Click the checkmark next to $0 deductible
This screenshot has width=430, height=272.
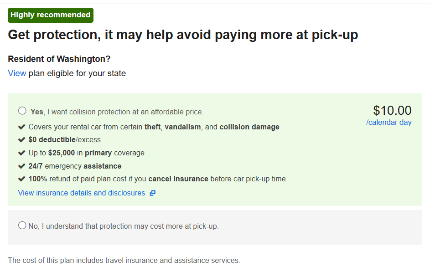click(21, 139)
